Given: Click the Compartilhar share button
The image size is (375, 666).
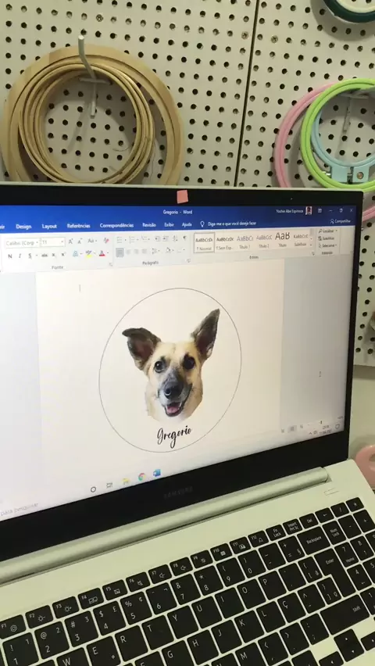Looking at the screenshot, I should [341, 221].
